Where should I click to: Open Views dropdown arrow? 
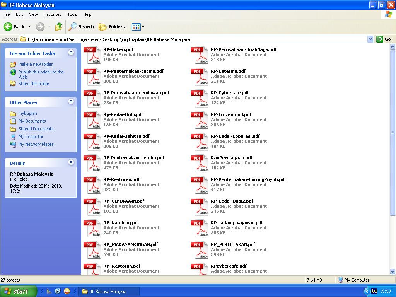(143, 27)
